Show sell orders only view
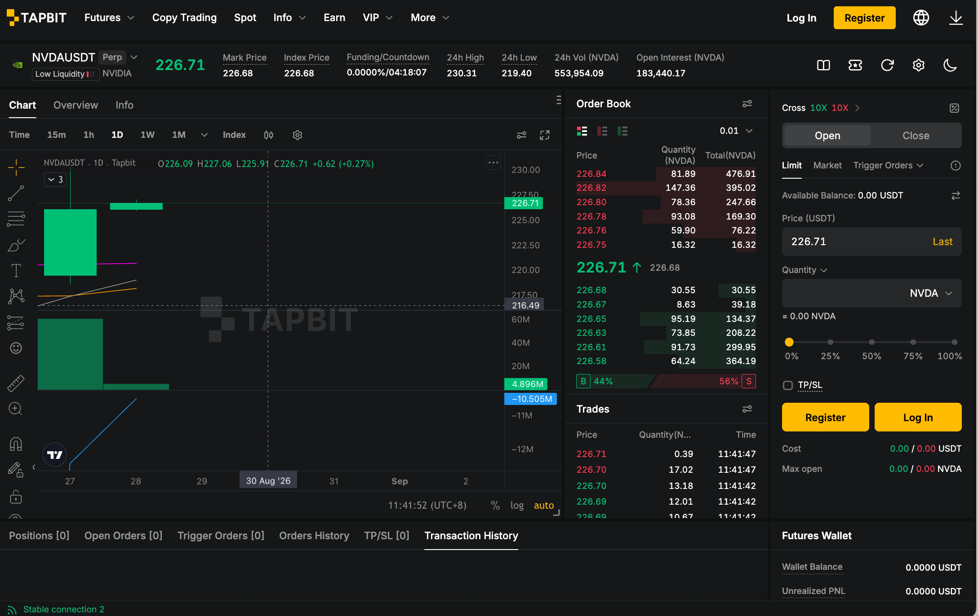 pyautogui.click(x=602, y=131)
